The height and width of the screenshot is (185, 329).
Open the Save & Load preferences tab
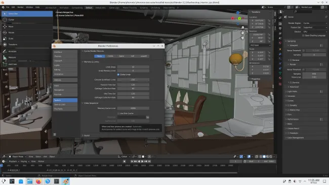coord(65,104)
